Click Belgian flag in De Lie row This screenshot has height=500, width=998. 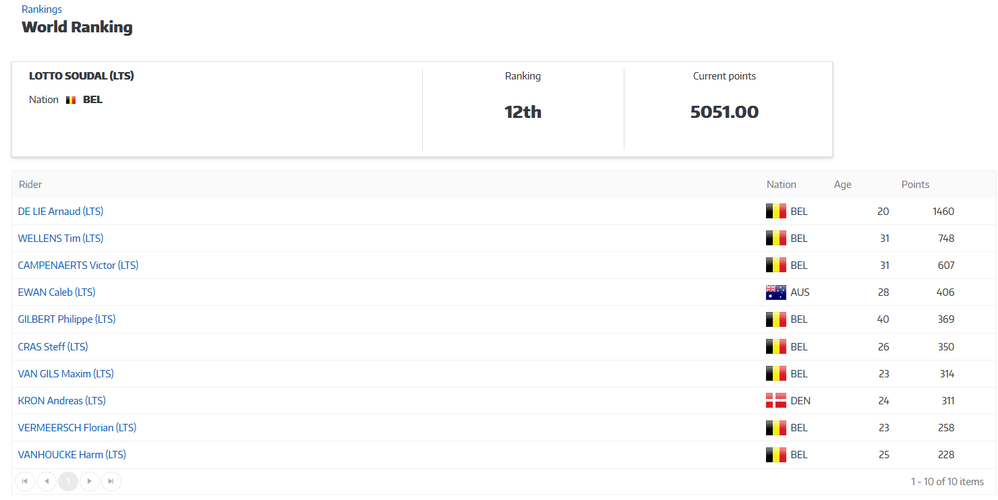pos(775,212)
